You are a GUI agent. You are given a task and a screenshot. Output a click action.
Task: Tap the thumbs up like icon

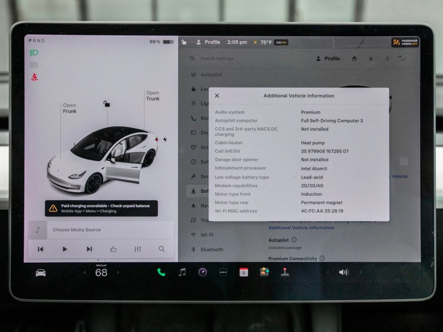point(113,249)
